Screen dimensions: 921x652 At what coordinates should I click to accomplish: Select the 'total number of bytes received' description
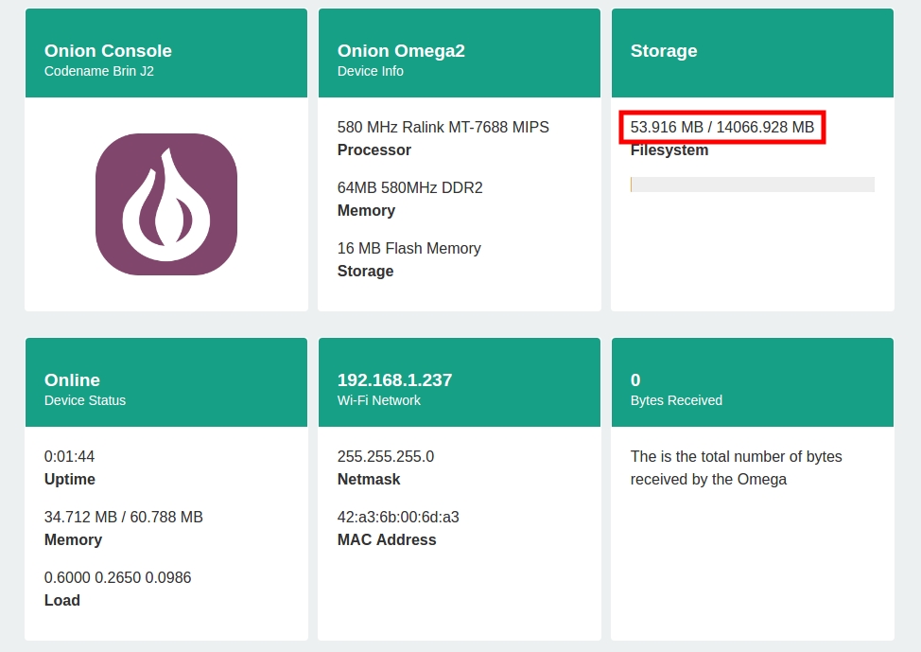[x=736, y=468]
